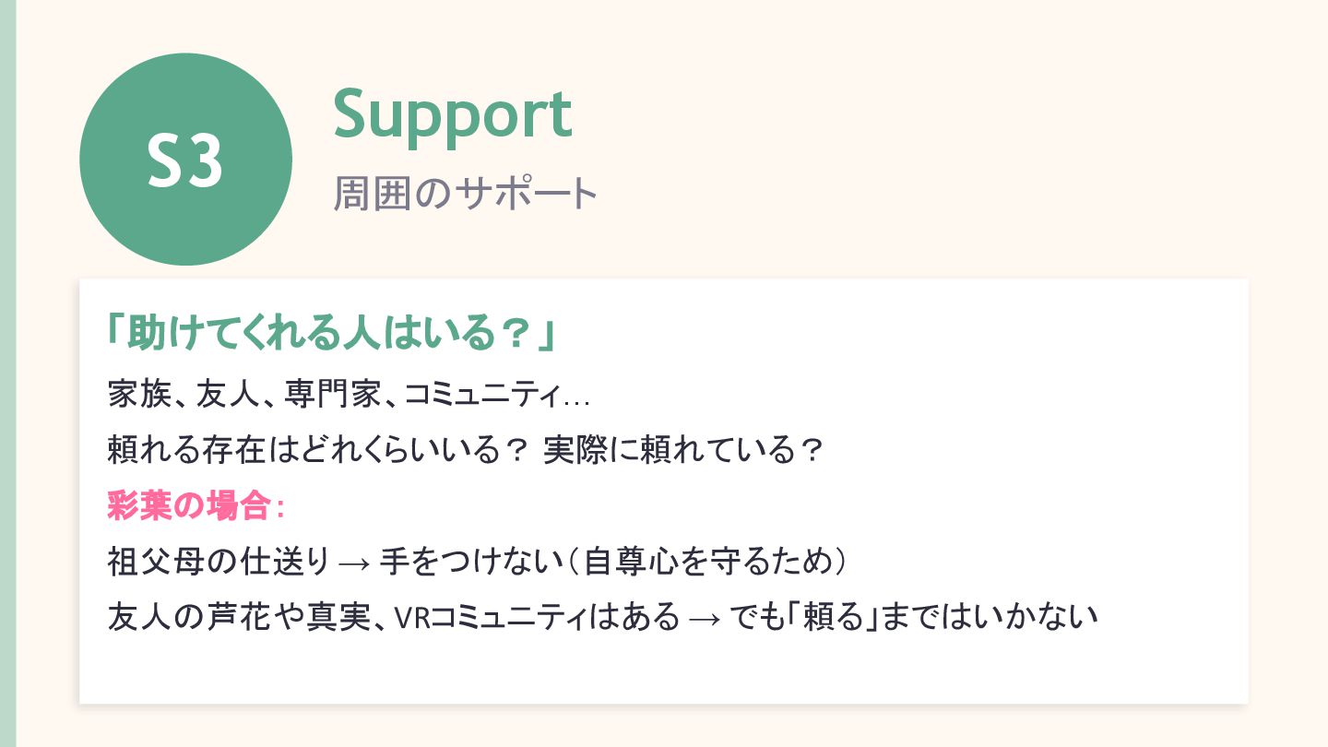
Task: Click the text 実際に頼れている?
Action: coord(682,450)
